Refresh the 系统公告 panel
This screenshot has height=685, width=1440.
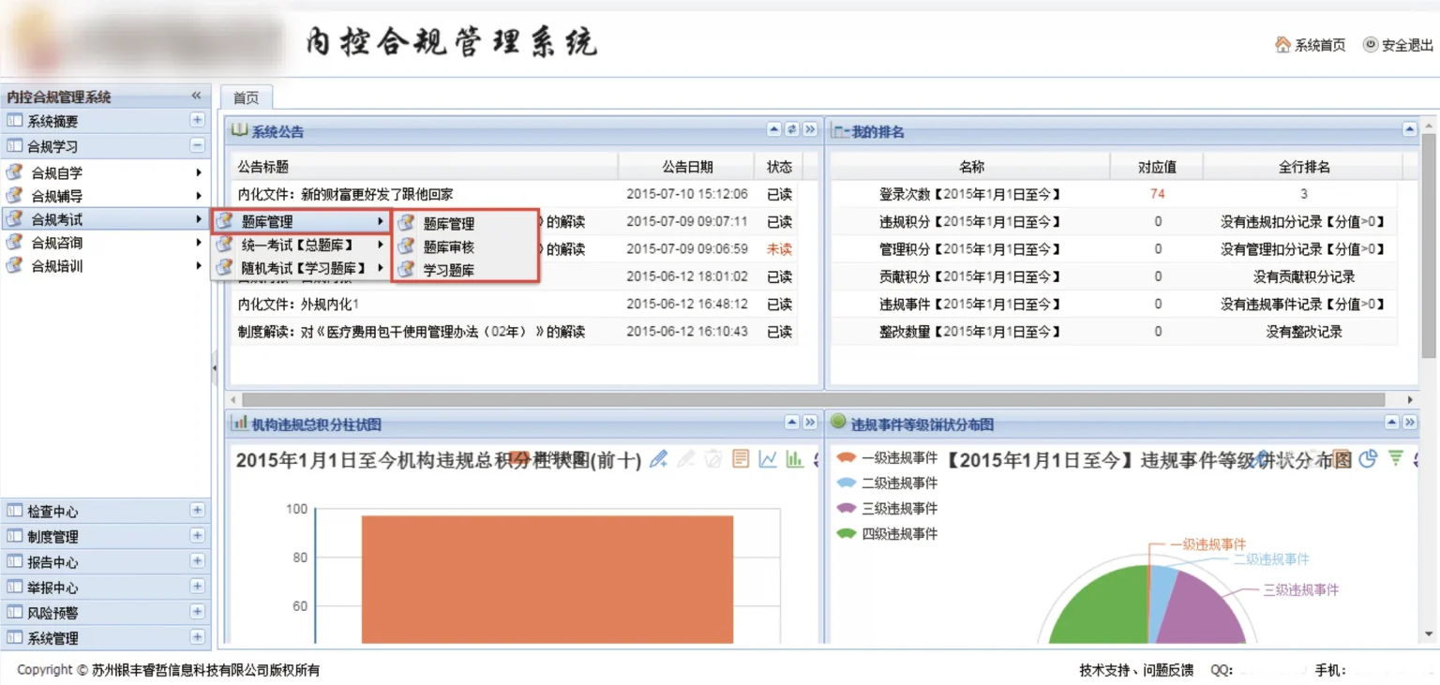point(792,130)
